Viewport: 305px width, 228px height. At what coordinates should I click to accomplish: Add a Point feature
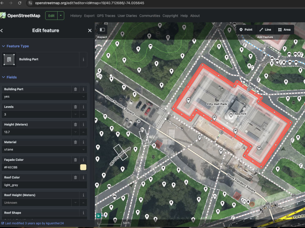point(246,30)
